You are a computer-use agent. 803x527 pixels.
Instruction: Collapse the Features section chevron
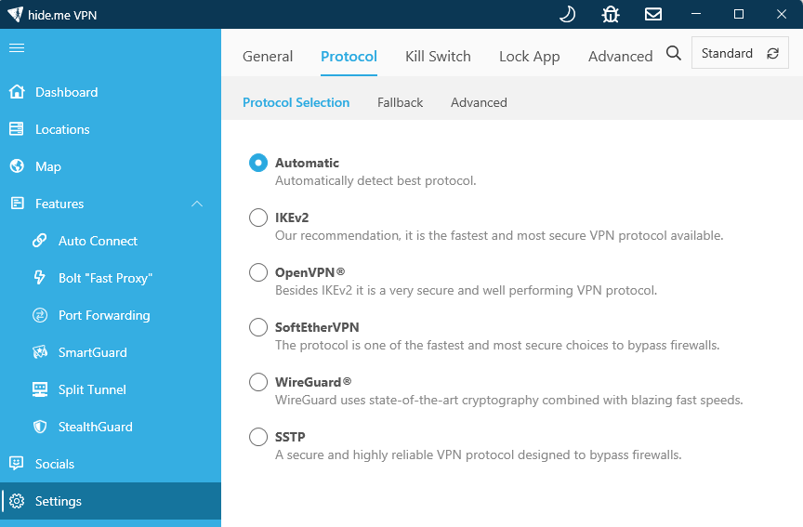197,204
